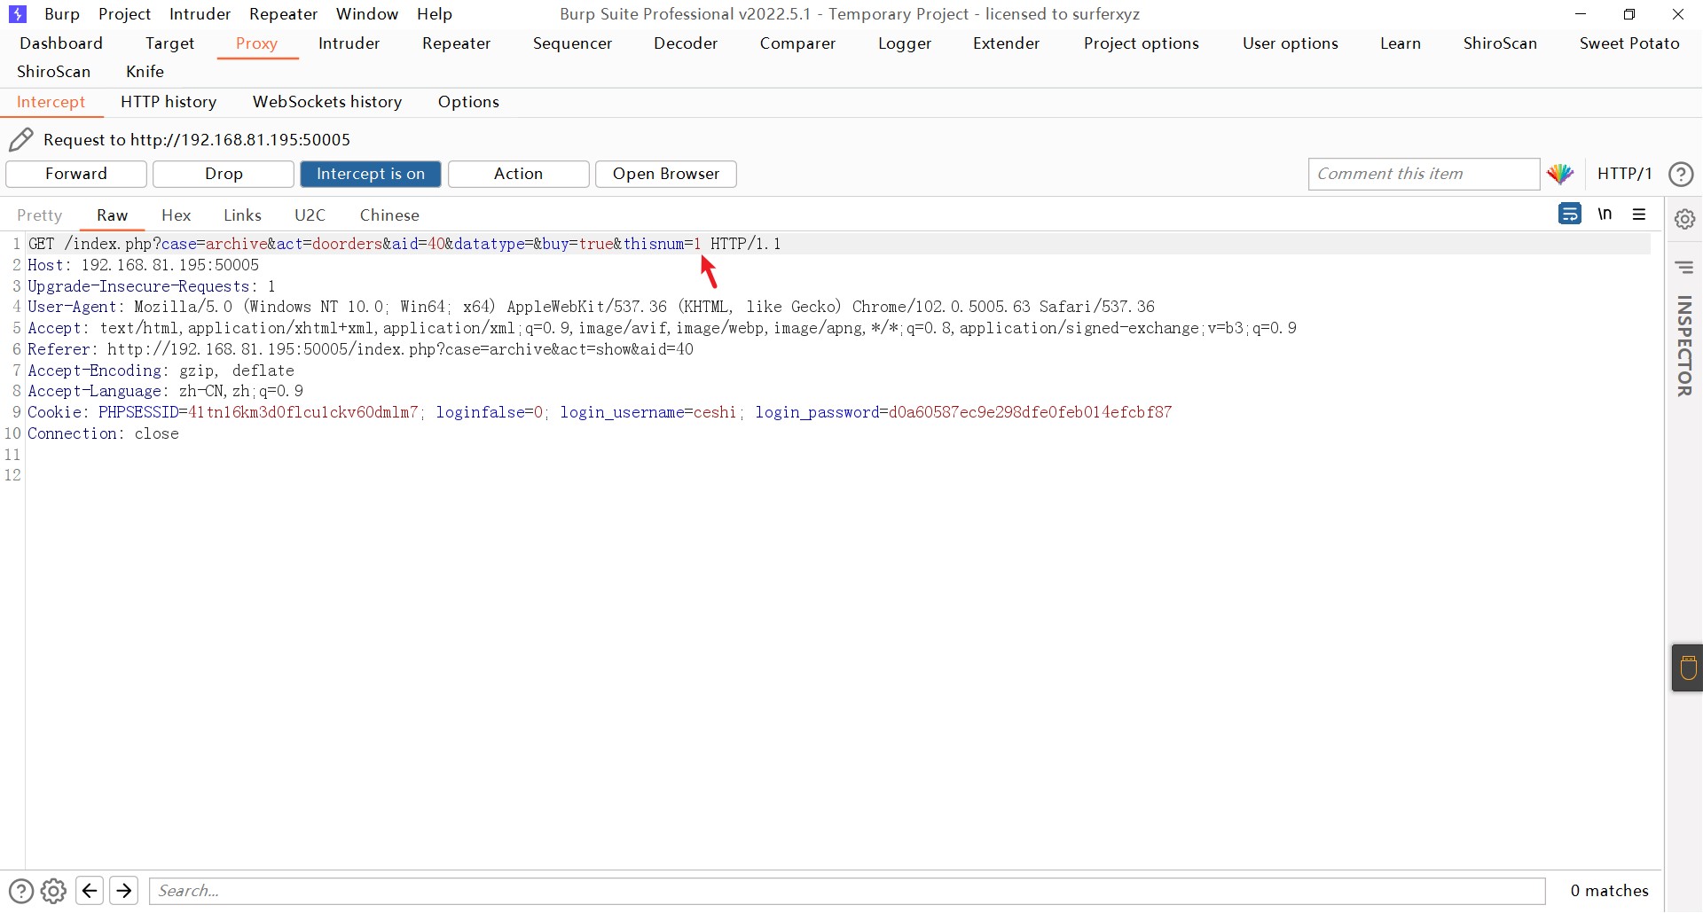Switch editor to Raw view
1703x913 pixels.
tap(113, 215)
